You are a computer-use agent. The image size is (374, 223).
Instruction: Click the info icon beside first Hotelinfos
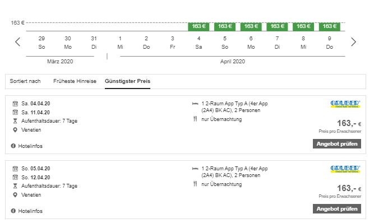click(x=13, y=146)
